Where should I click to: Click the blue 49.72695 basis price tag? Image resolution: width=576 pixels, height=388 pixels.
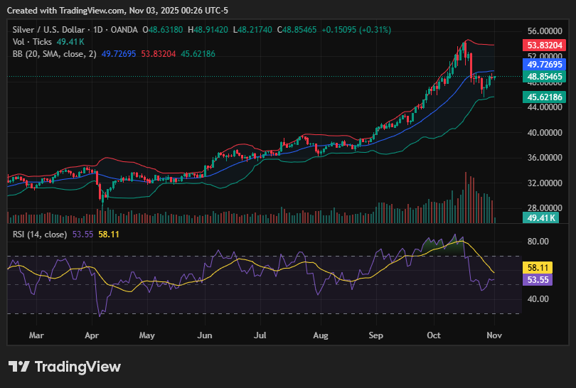[x=545, y=65]
